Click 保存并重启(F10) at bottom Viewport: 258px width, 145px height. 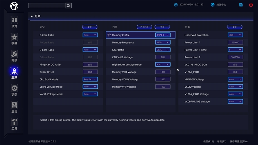(x=239, y=141)
